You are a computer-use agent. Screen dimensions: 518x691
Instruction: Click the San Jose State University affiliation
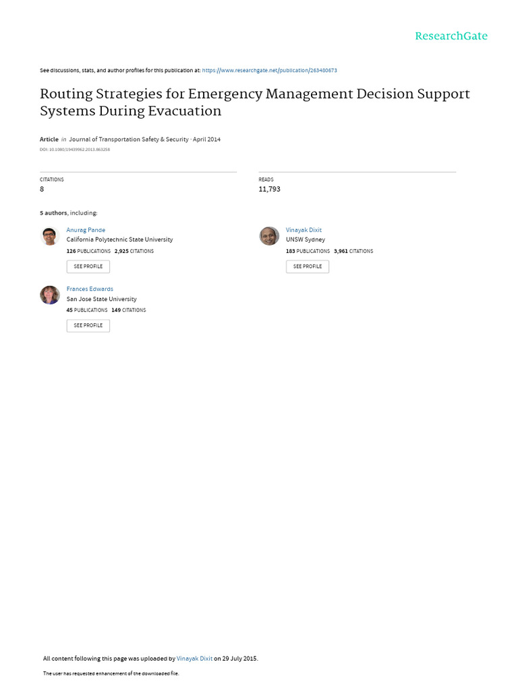pos(101,299)
